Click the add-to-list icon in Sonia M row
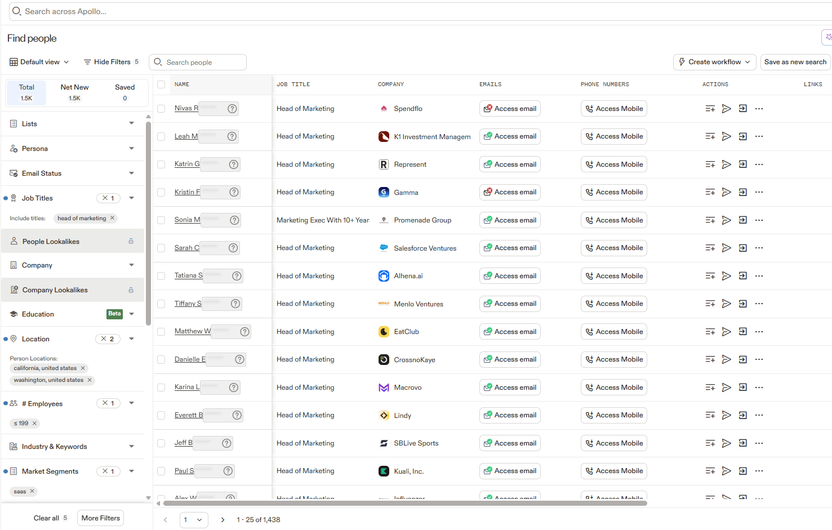832x530 pixels. pos(710,220)
